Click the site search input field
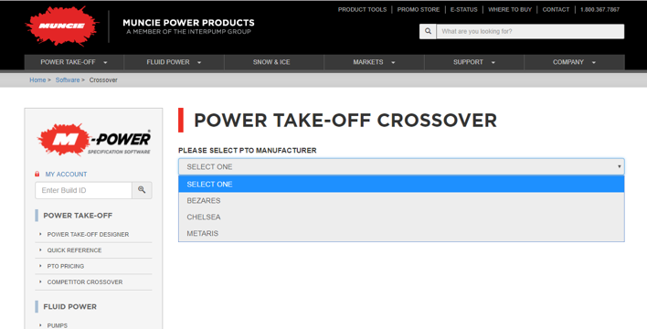This screenshot has height=329, width=647. 530,31
